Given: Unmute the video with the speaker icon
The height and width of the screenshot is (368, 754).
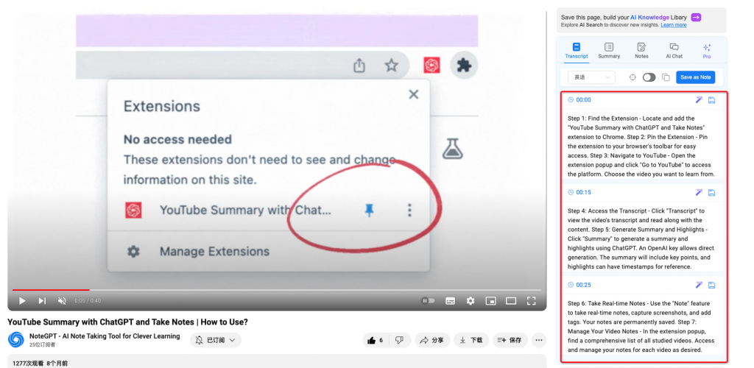Looking at the screenshot, I should [x=62, y=301].
